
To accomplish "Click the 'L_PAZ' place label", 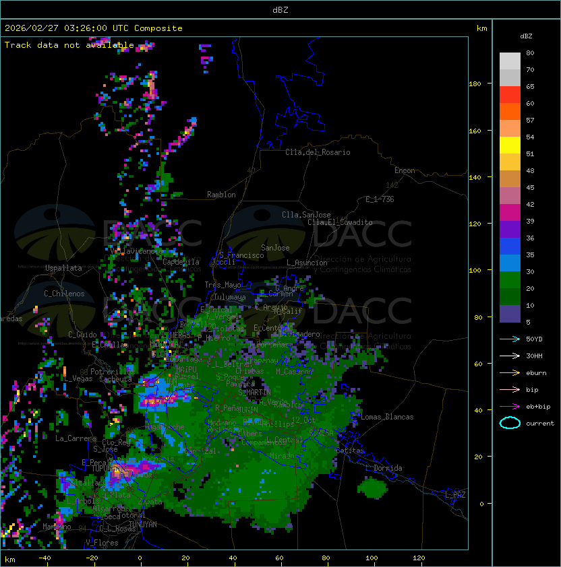I will tap(455, 495).
